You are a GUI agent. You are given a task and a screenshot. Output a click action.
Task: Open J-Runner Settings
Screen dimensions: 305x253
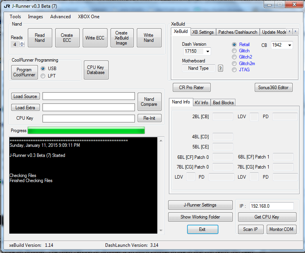point(200,205)
